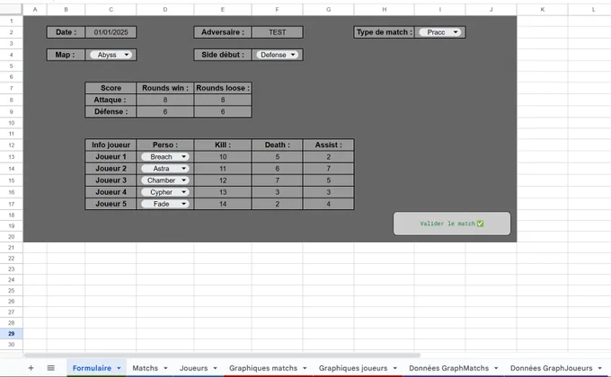611x377 pixels.
Task: Open Joueur 1 character dropdown showing Breach
Action: click(165, 156)
